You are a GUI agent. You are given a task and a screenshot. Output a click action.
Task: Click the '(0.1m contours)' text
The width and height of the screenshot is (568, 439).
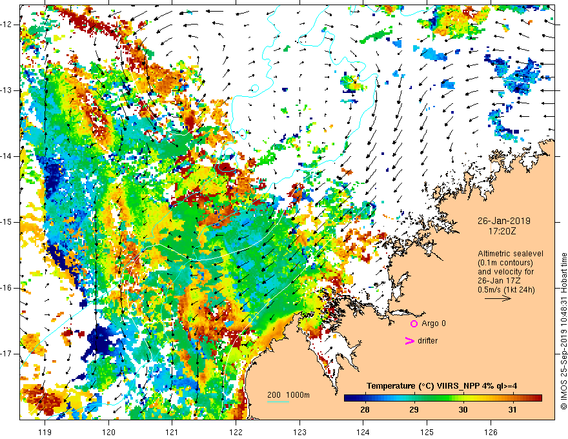point(505,263)
